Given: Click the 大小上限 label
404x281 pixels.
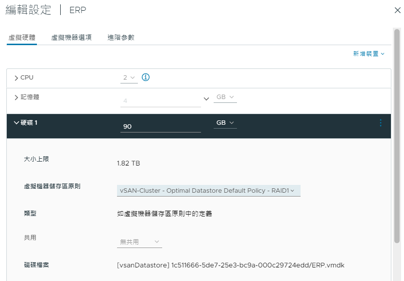Looking at the screenshot, I should point(36,159).
